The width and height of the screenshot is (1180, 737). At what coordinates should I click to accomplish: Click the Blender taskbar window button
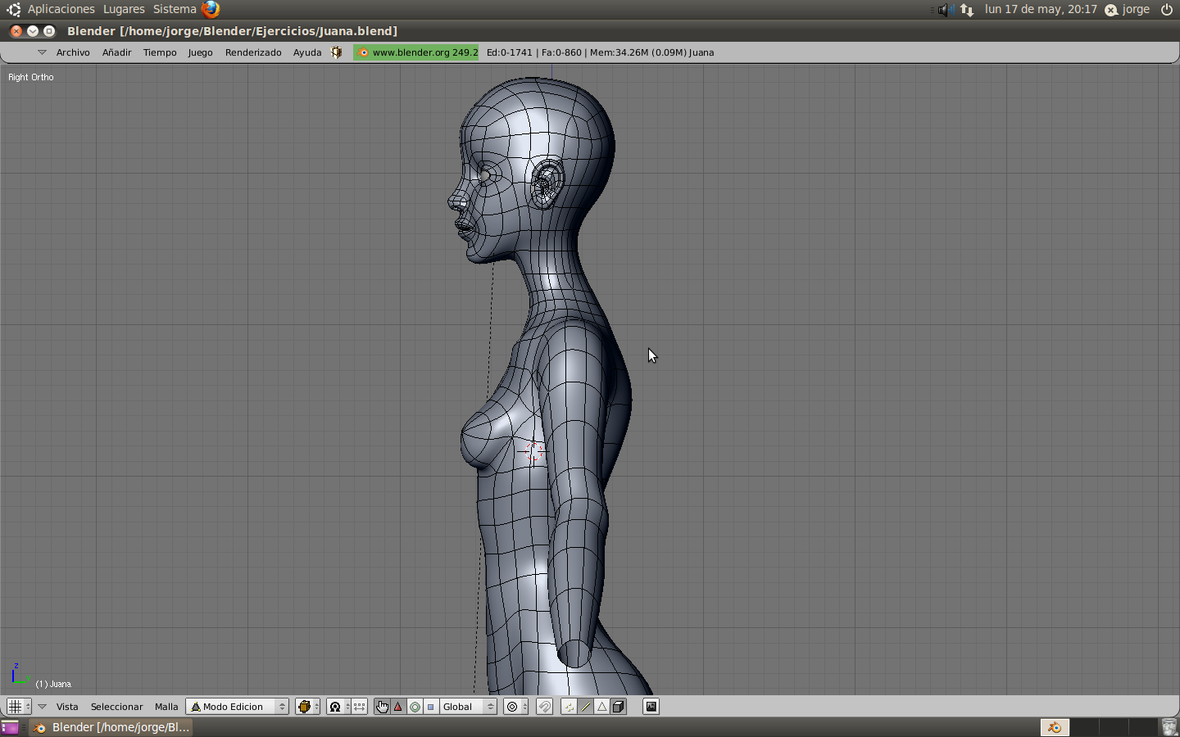coord(111,727)
